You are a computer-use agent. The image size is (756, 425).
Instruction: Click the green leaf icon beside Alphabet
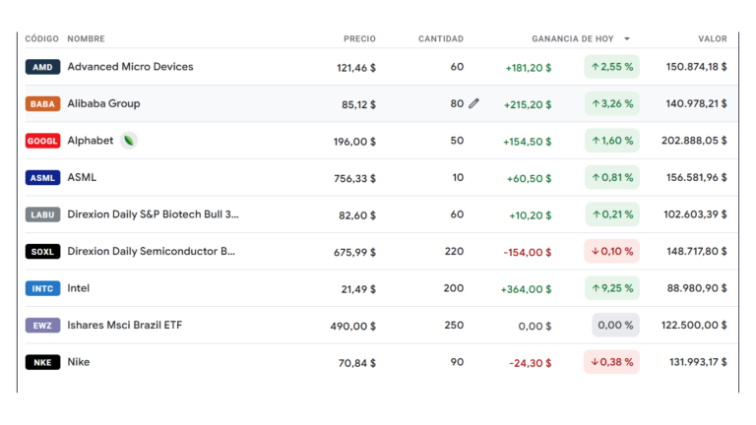coord(129,141)
